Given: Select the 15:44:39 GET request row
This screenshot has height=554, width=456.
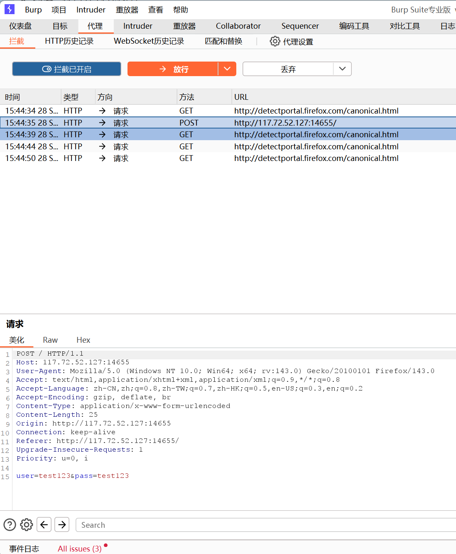Looking at the screenshot, I should pyautogui.click(x=228, y=134).
